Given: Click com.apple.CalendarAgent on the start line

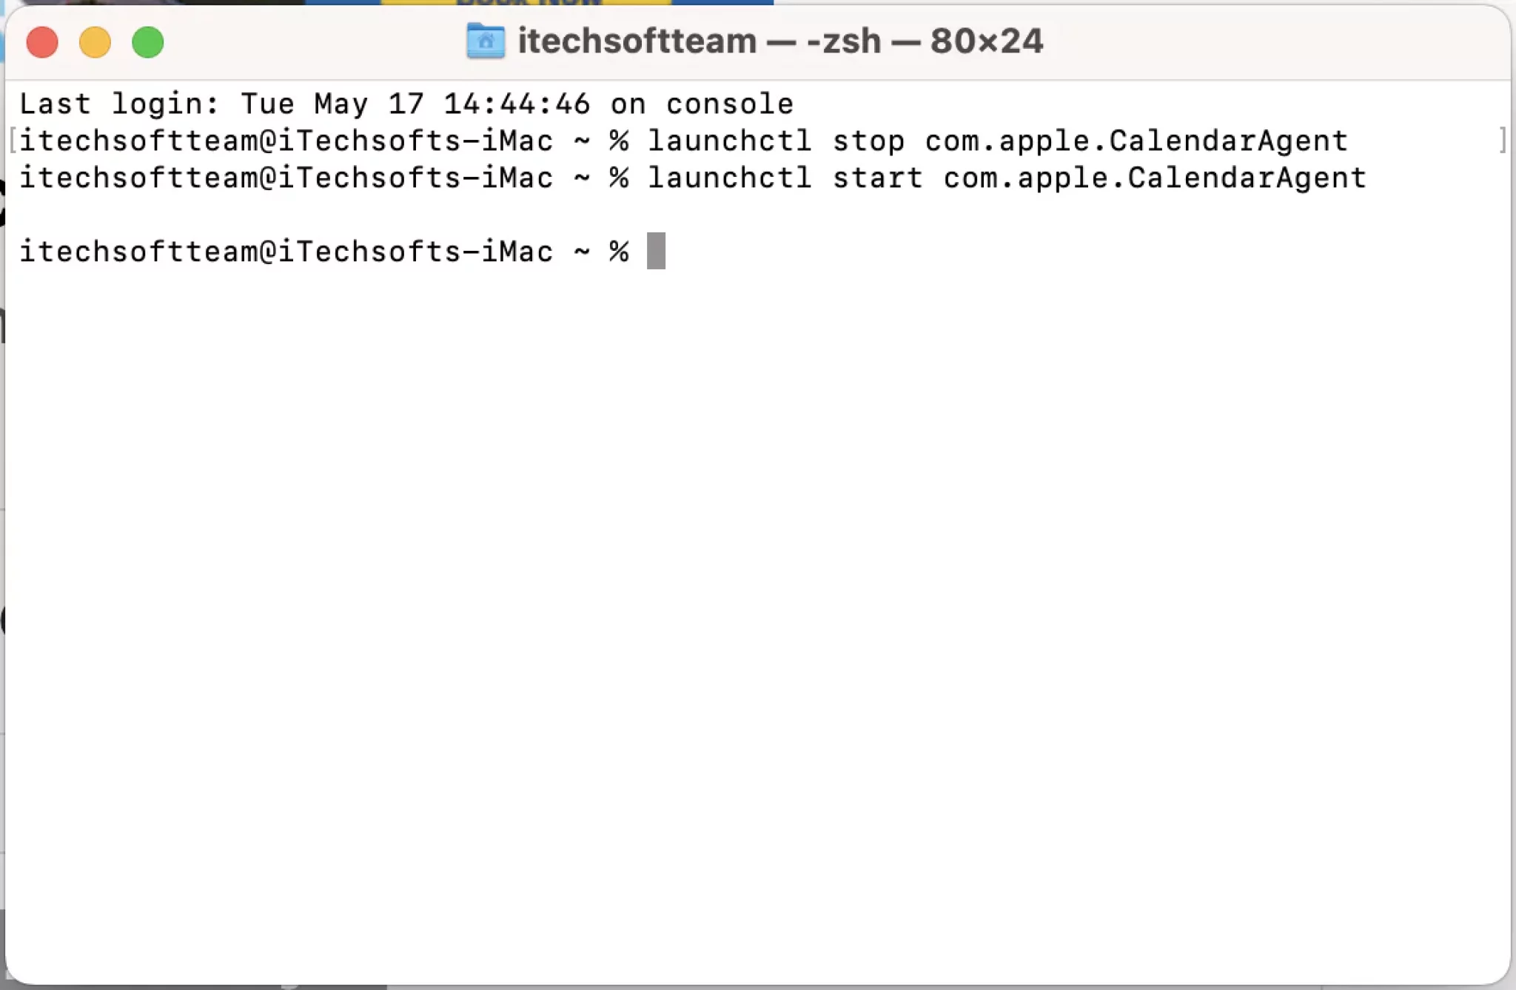Looking at the screenshot, I should coord(1155,178).
